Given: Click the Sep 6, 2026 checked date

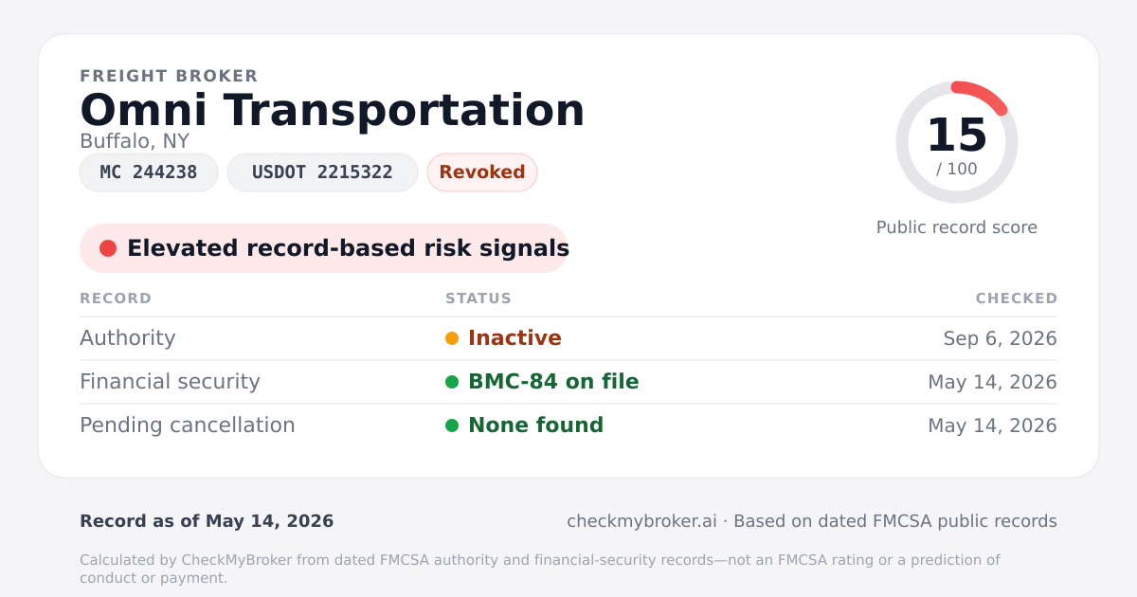Looking at the screenshot, I should point(1001,338).
